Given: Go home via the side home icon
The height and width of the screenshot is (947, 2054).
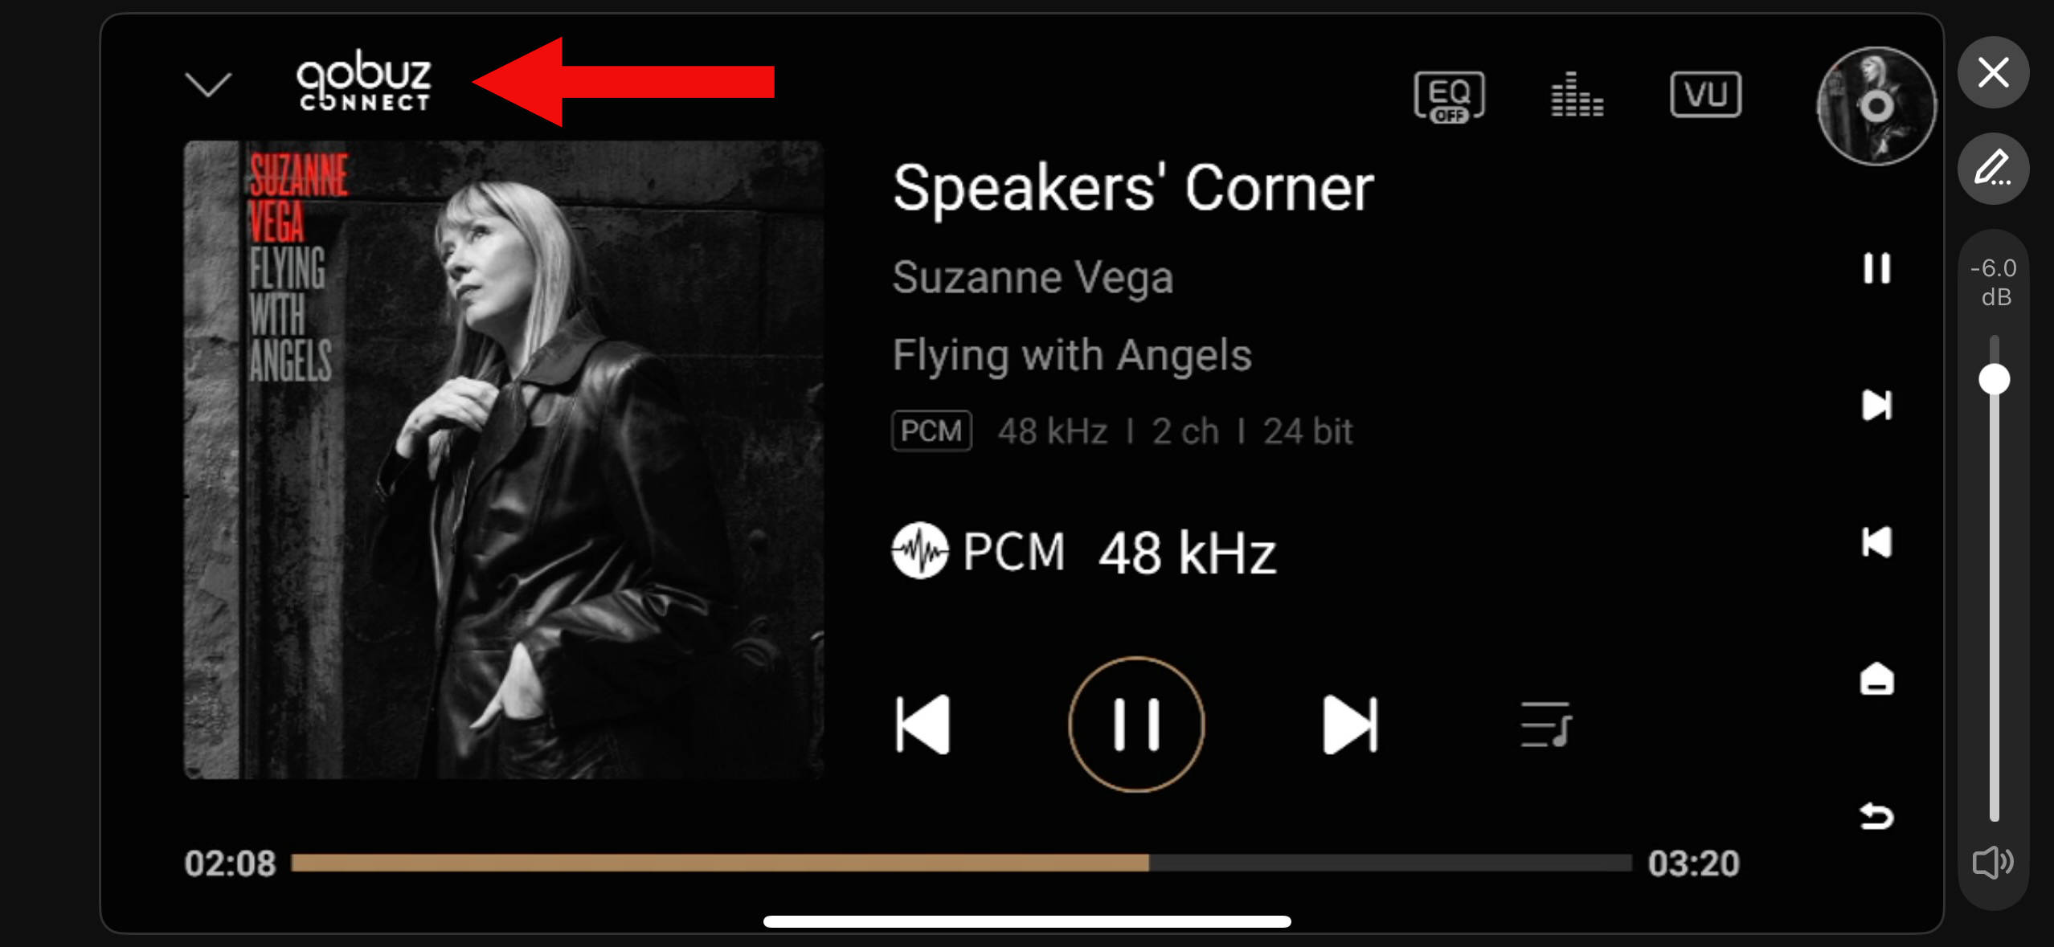Looking at the screenshot, I should 1877,679.
